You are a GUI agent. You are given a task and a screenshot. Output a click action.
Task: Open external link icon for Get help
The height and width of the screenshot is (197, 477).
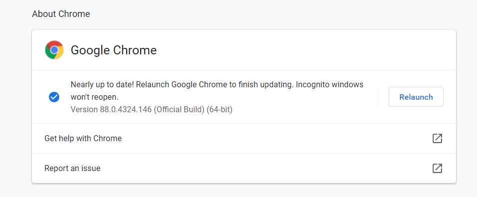pos(437,138)
